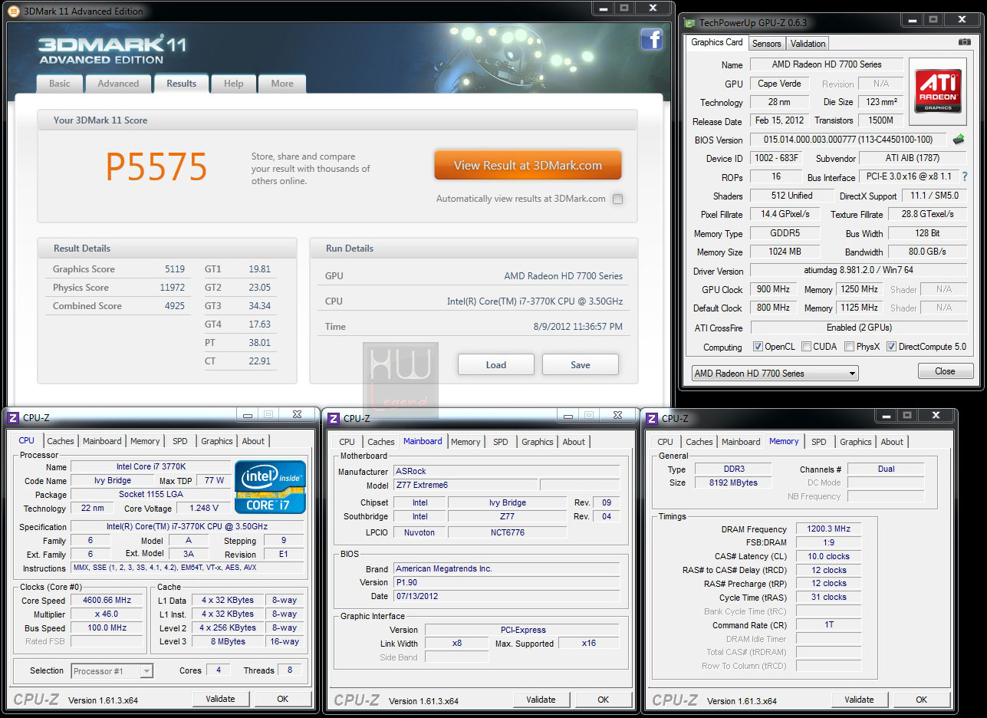Click Validate in the CPU tab CPU-Z window
Screen dimensions: 987x718
coord(220,699)
